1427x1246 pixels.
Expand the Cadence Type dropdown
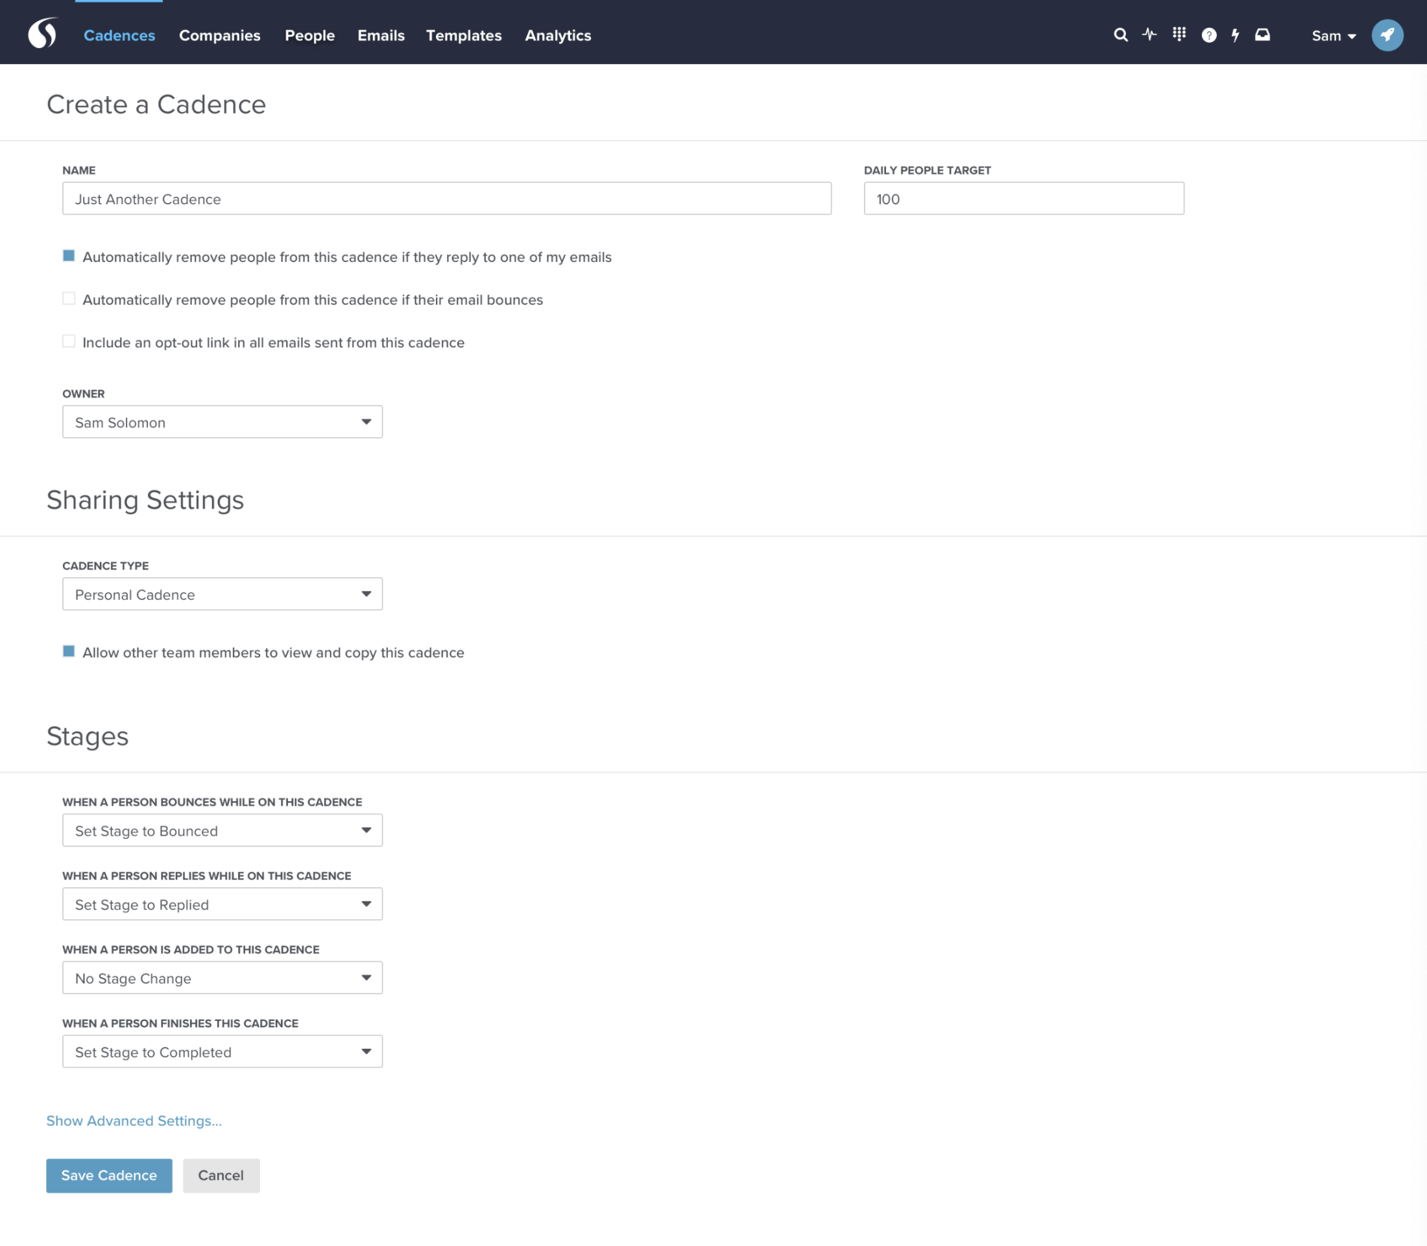[222, 595]
